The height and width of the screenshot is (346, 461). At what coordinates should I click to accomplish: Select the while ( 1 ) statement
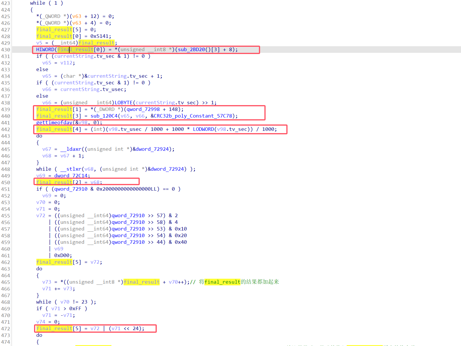coord(46,3)
